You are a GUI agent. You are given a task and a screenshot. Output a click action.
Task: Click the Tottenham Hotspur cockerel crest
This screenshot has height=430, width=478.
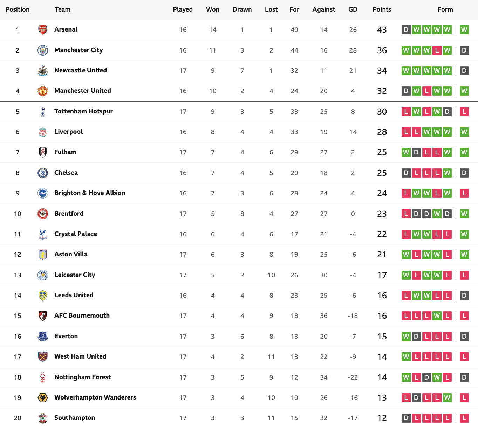point(43,111)
